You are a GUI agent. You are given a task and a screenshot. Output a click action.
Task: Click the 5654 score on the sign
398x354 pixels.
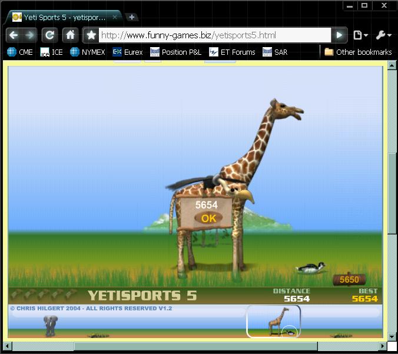[207, 204]
